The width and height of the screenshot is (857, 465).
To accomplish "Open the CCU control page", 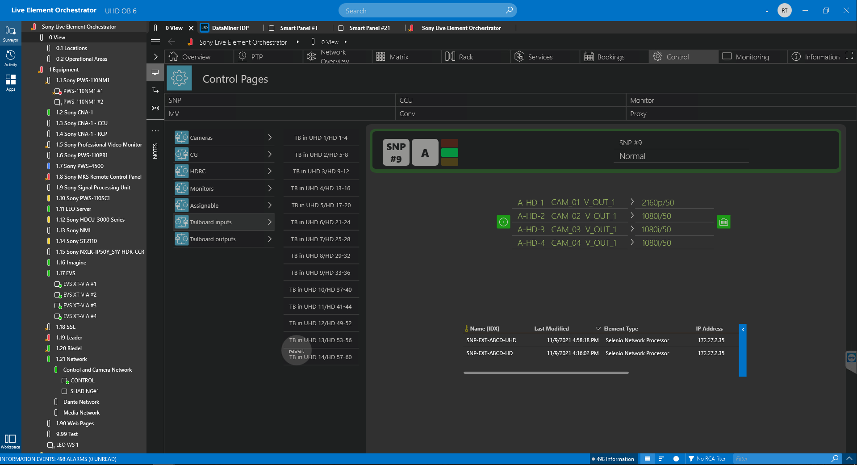I will click(x=510, y=100).
